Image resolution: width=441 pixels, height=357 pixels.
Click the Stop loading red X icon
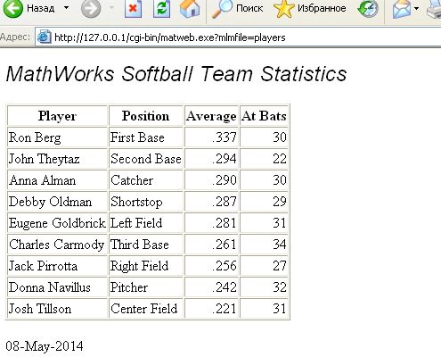pyautogui.click(x=133, y=8)
